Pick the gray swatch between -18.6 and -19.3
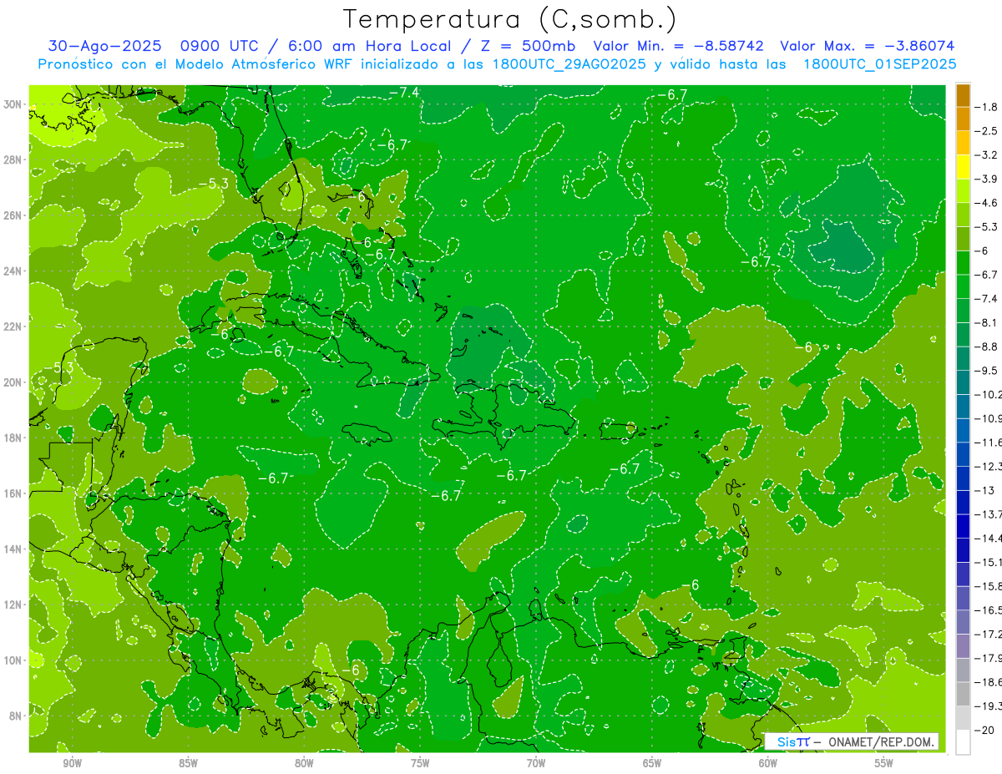Screen dimensions: 1002x774 pos(963,694)
